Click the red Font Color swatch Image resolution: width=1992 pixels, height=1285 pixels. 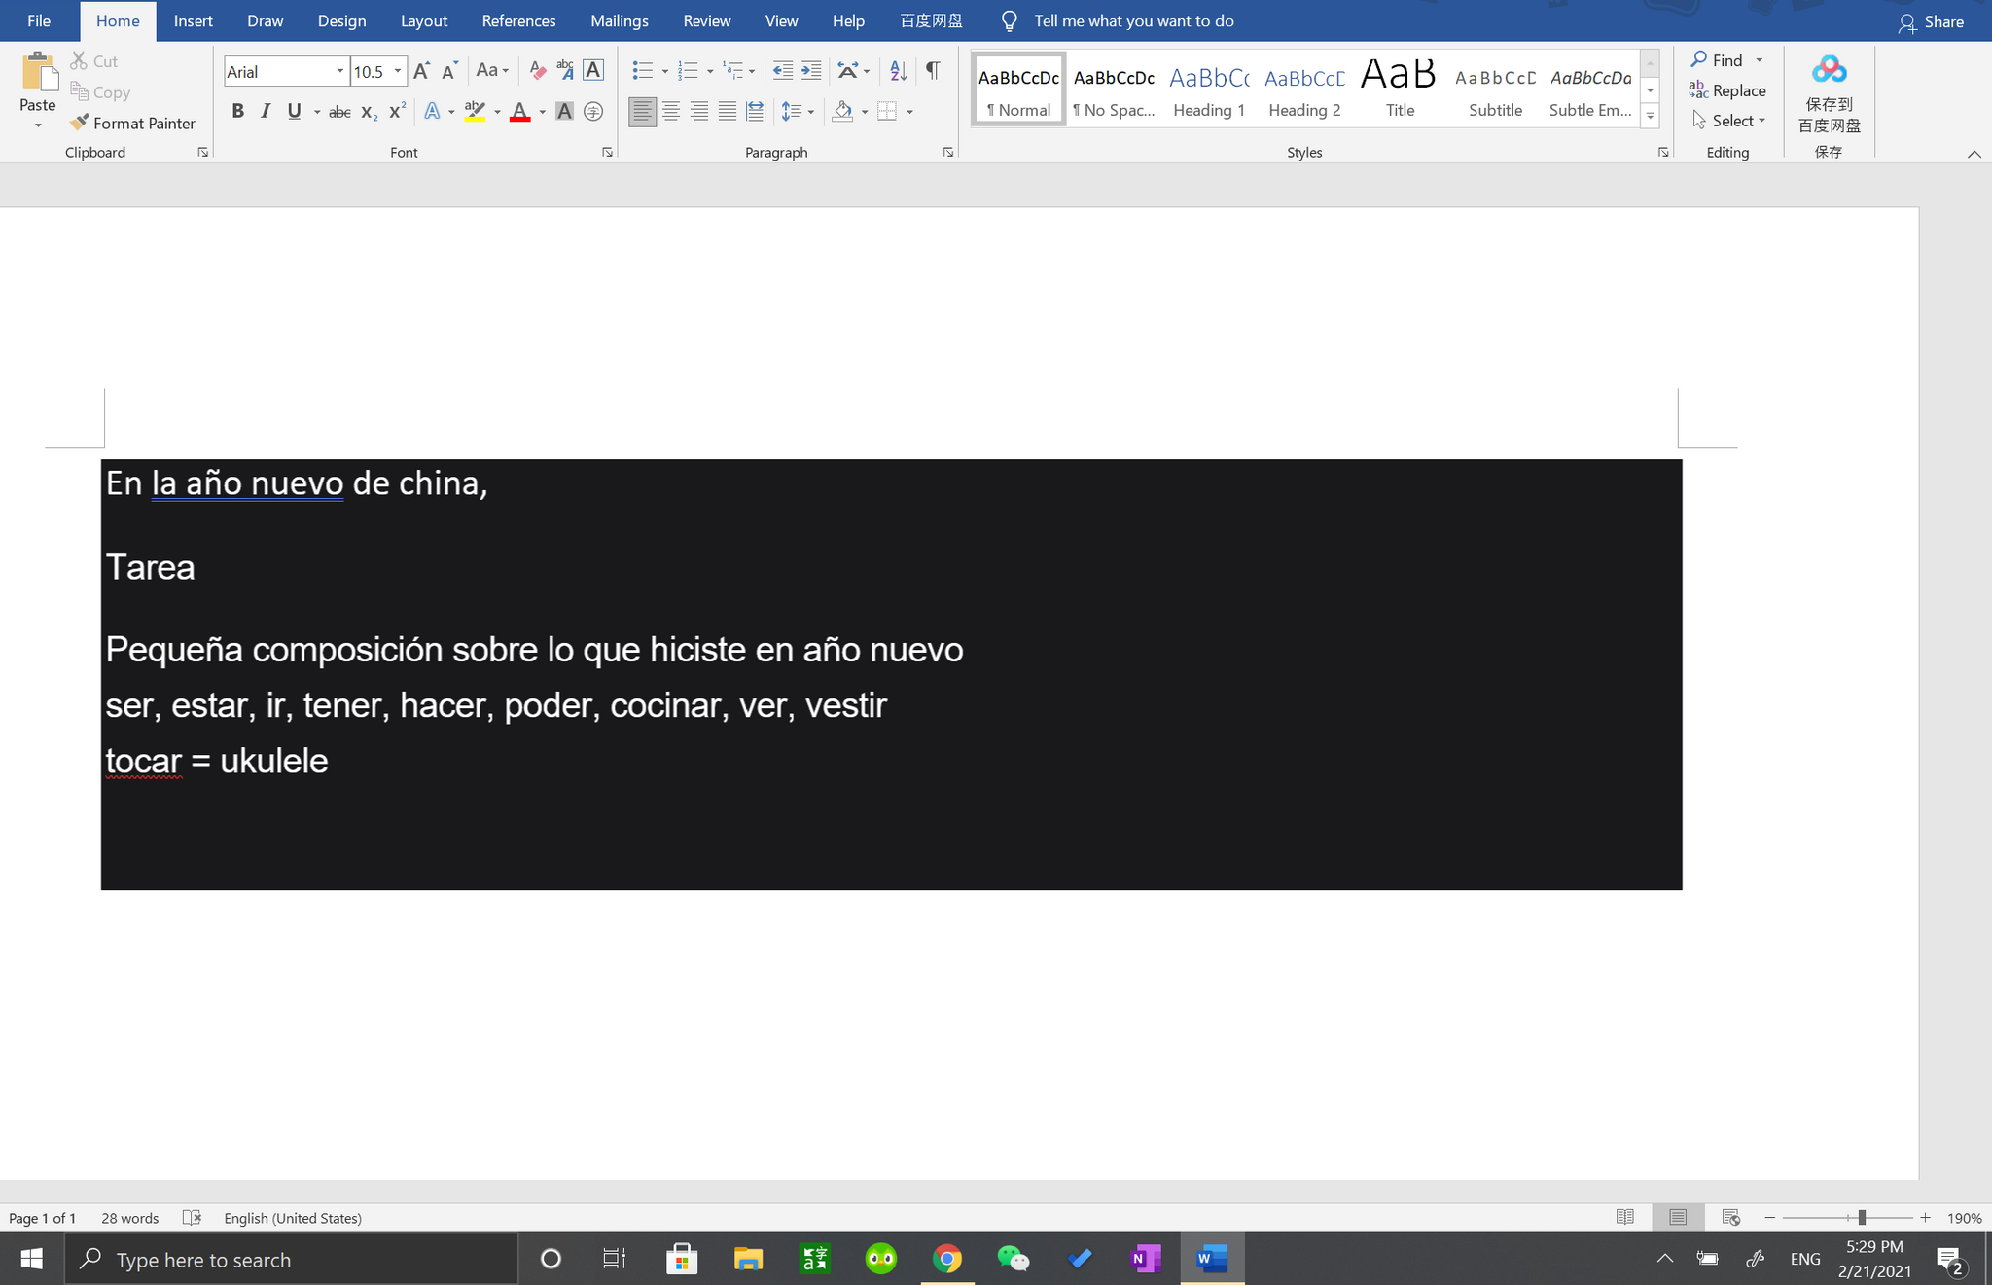click(x=519, y=112)
